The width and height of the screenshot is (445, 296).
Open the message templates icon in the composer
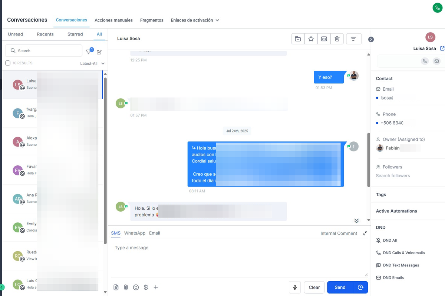(x=116, y=287)
